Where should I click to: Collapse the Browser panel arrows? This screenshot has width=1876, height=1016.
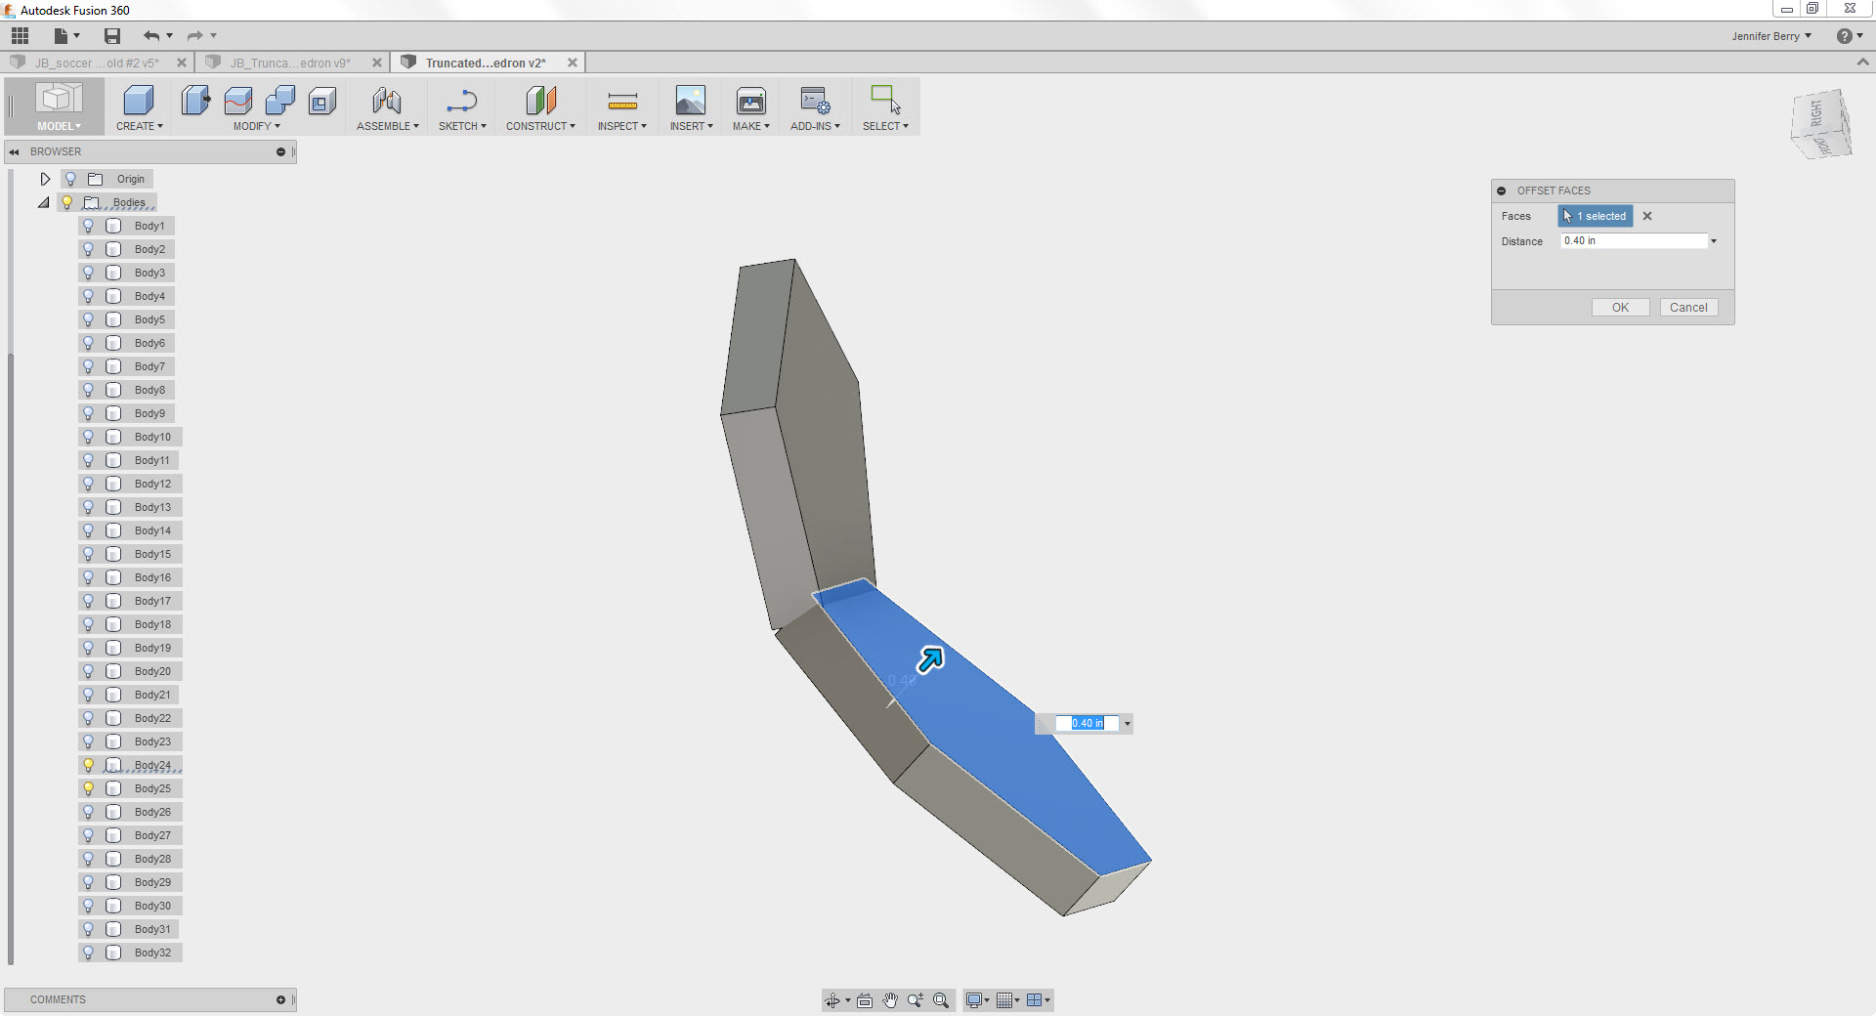click(x=15, y=151)
